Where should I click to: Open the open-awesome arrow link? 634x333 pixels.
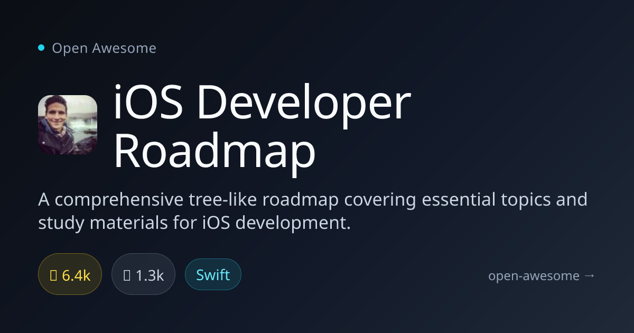click(542, 275)
